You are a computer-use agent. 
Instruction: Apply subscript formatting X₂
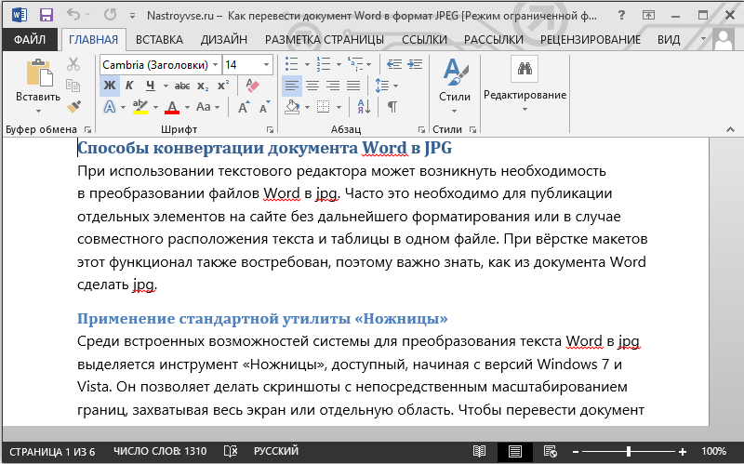(x=203, y=86)
